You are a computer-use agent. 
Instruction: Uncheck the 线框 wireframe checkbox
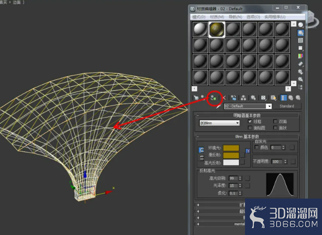[250, 121]
